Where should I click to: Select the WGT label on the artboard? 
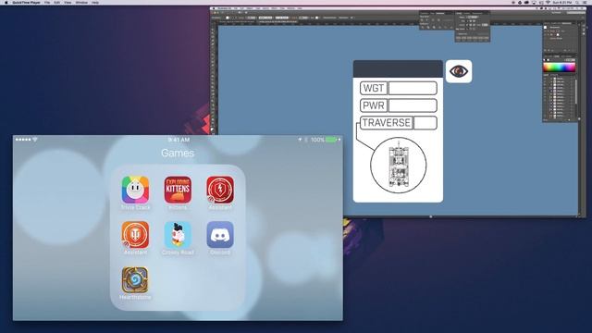click(x=374, y=88)
